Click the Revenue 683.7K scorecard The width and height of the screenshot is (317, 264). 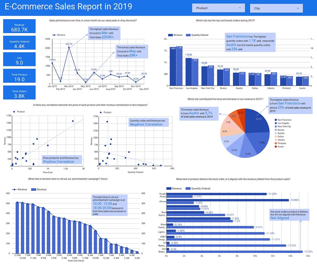pos(19,26)
